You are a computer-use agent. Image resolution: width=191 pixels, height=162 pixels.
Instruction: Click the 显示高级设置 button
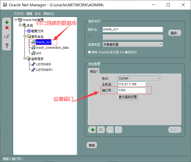(128, 97)
